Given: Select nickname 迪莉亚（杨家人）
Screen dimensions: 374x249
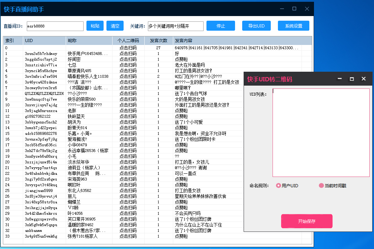Looking at the screenshot, I should click(84, 168).
